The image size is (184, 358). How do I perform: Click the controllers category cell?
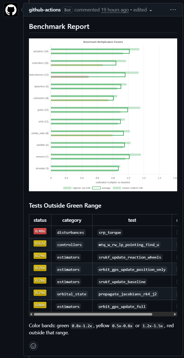pos(72,244)
